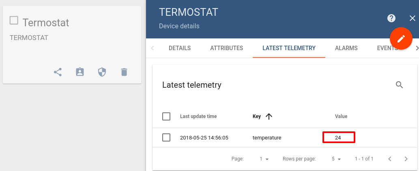Search latest telemetry with magnifier icon
This screenshot has height=171, width=419.
[399, 85]
